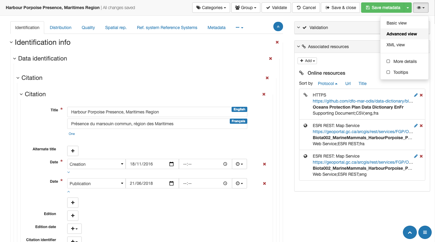Remove the Creation date row
The image size is (435, 242).
pos(264,164)
